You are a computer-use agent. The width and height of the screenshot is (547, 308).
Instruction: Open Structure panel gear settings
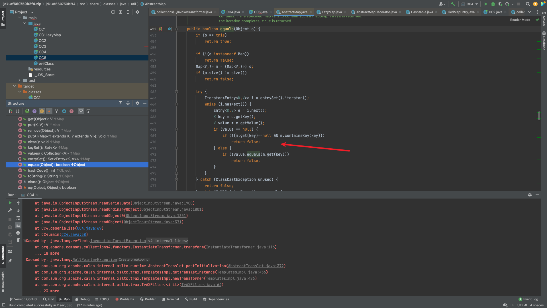(137, 103)
